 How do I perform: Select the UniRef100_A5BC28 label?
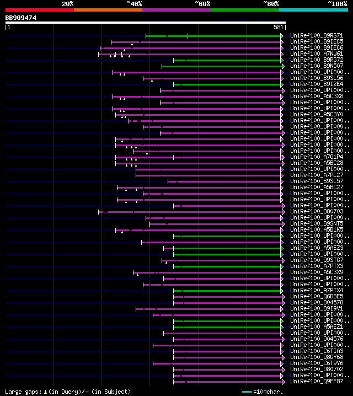[x=317, y=163]
